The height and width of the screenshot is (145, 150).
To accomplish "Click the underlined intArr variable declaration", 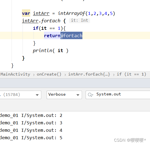I will [x=41, y=13].
